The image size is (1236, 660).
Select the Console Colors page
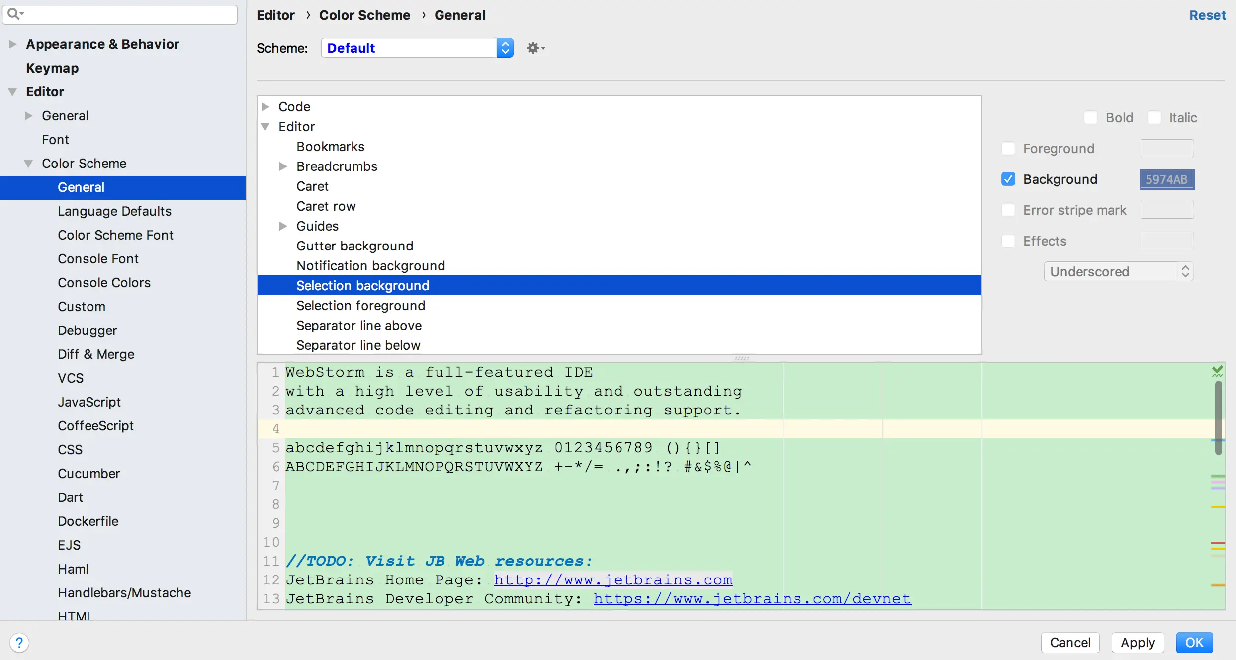pyautogui.click(x=104, y=283)
